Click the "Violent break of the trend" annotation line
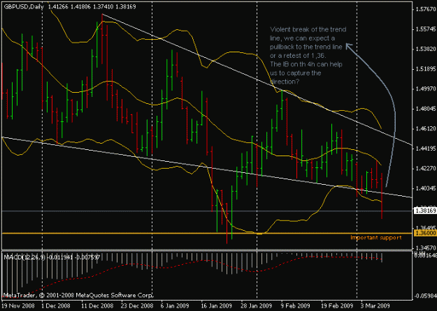The width and height of the screenshot is (437, 311). 308,29
